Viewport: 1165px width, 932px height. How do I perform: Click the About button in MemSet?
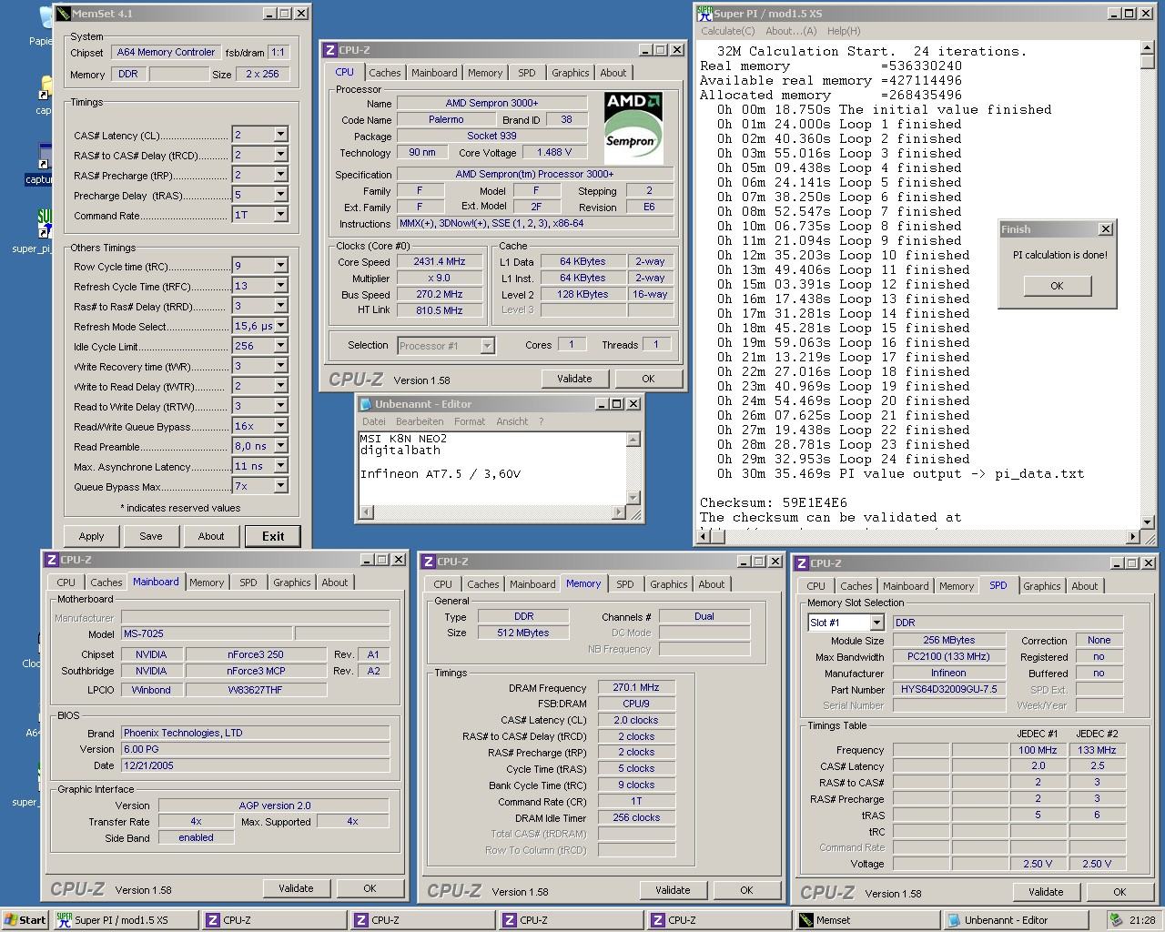tap(211, 536)
